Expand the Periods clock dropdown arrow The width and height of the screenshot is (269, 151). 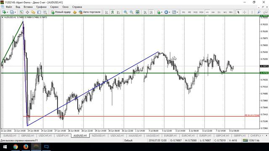169,12
